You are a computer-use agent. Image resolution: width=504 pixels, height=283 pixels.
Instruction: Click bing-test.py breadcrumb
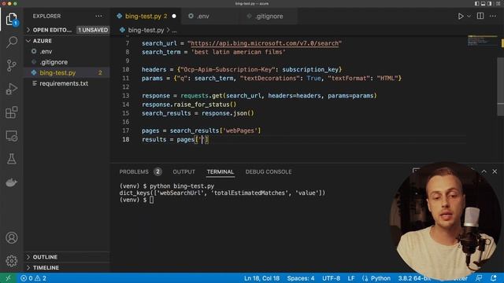(146, 30)
